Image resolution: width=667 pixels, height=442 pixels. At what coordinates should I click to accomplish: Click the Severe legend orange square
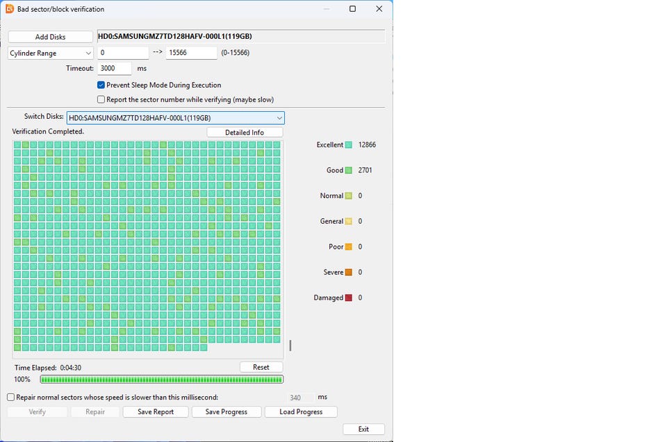[349, 272]
